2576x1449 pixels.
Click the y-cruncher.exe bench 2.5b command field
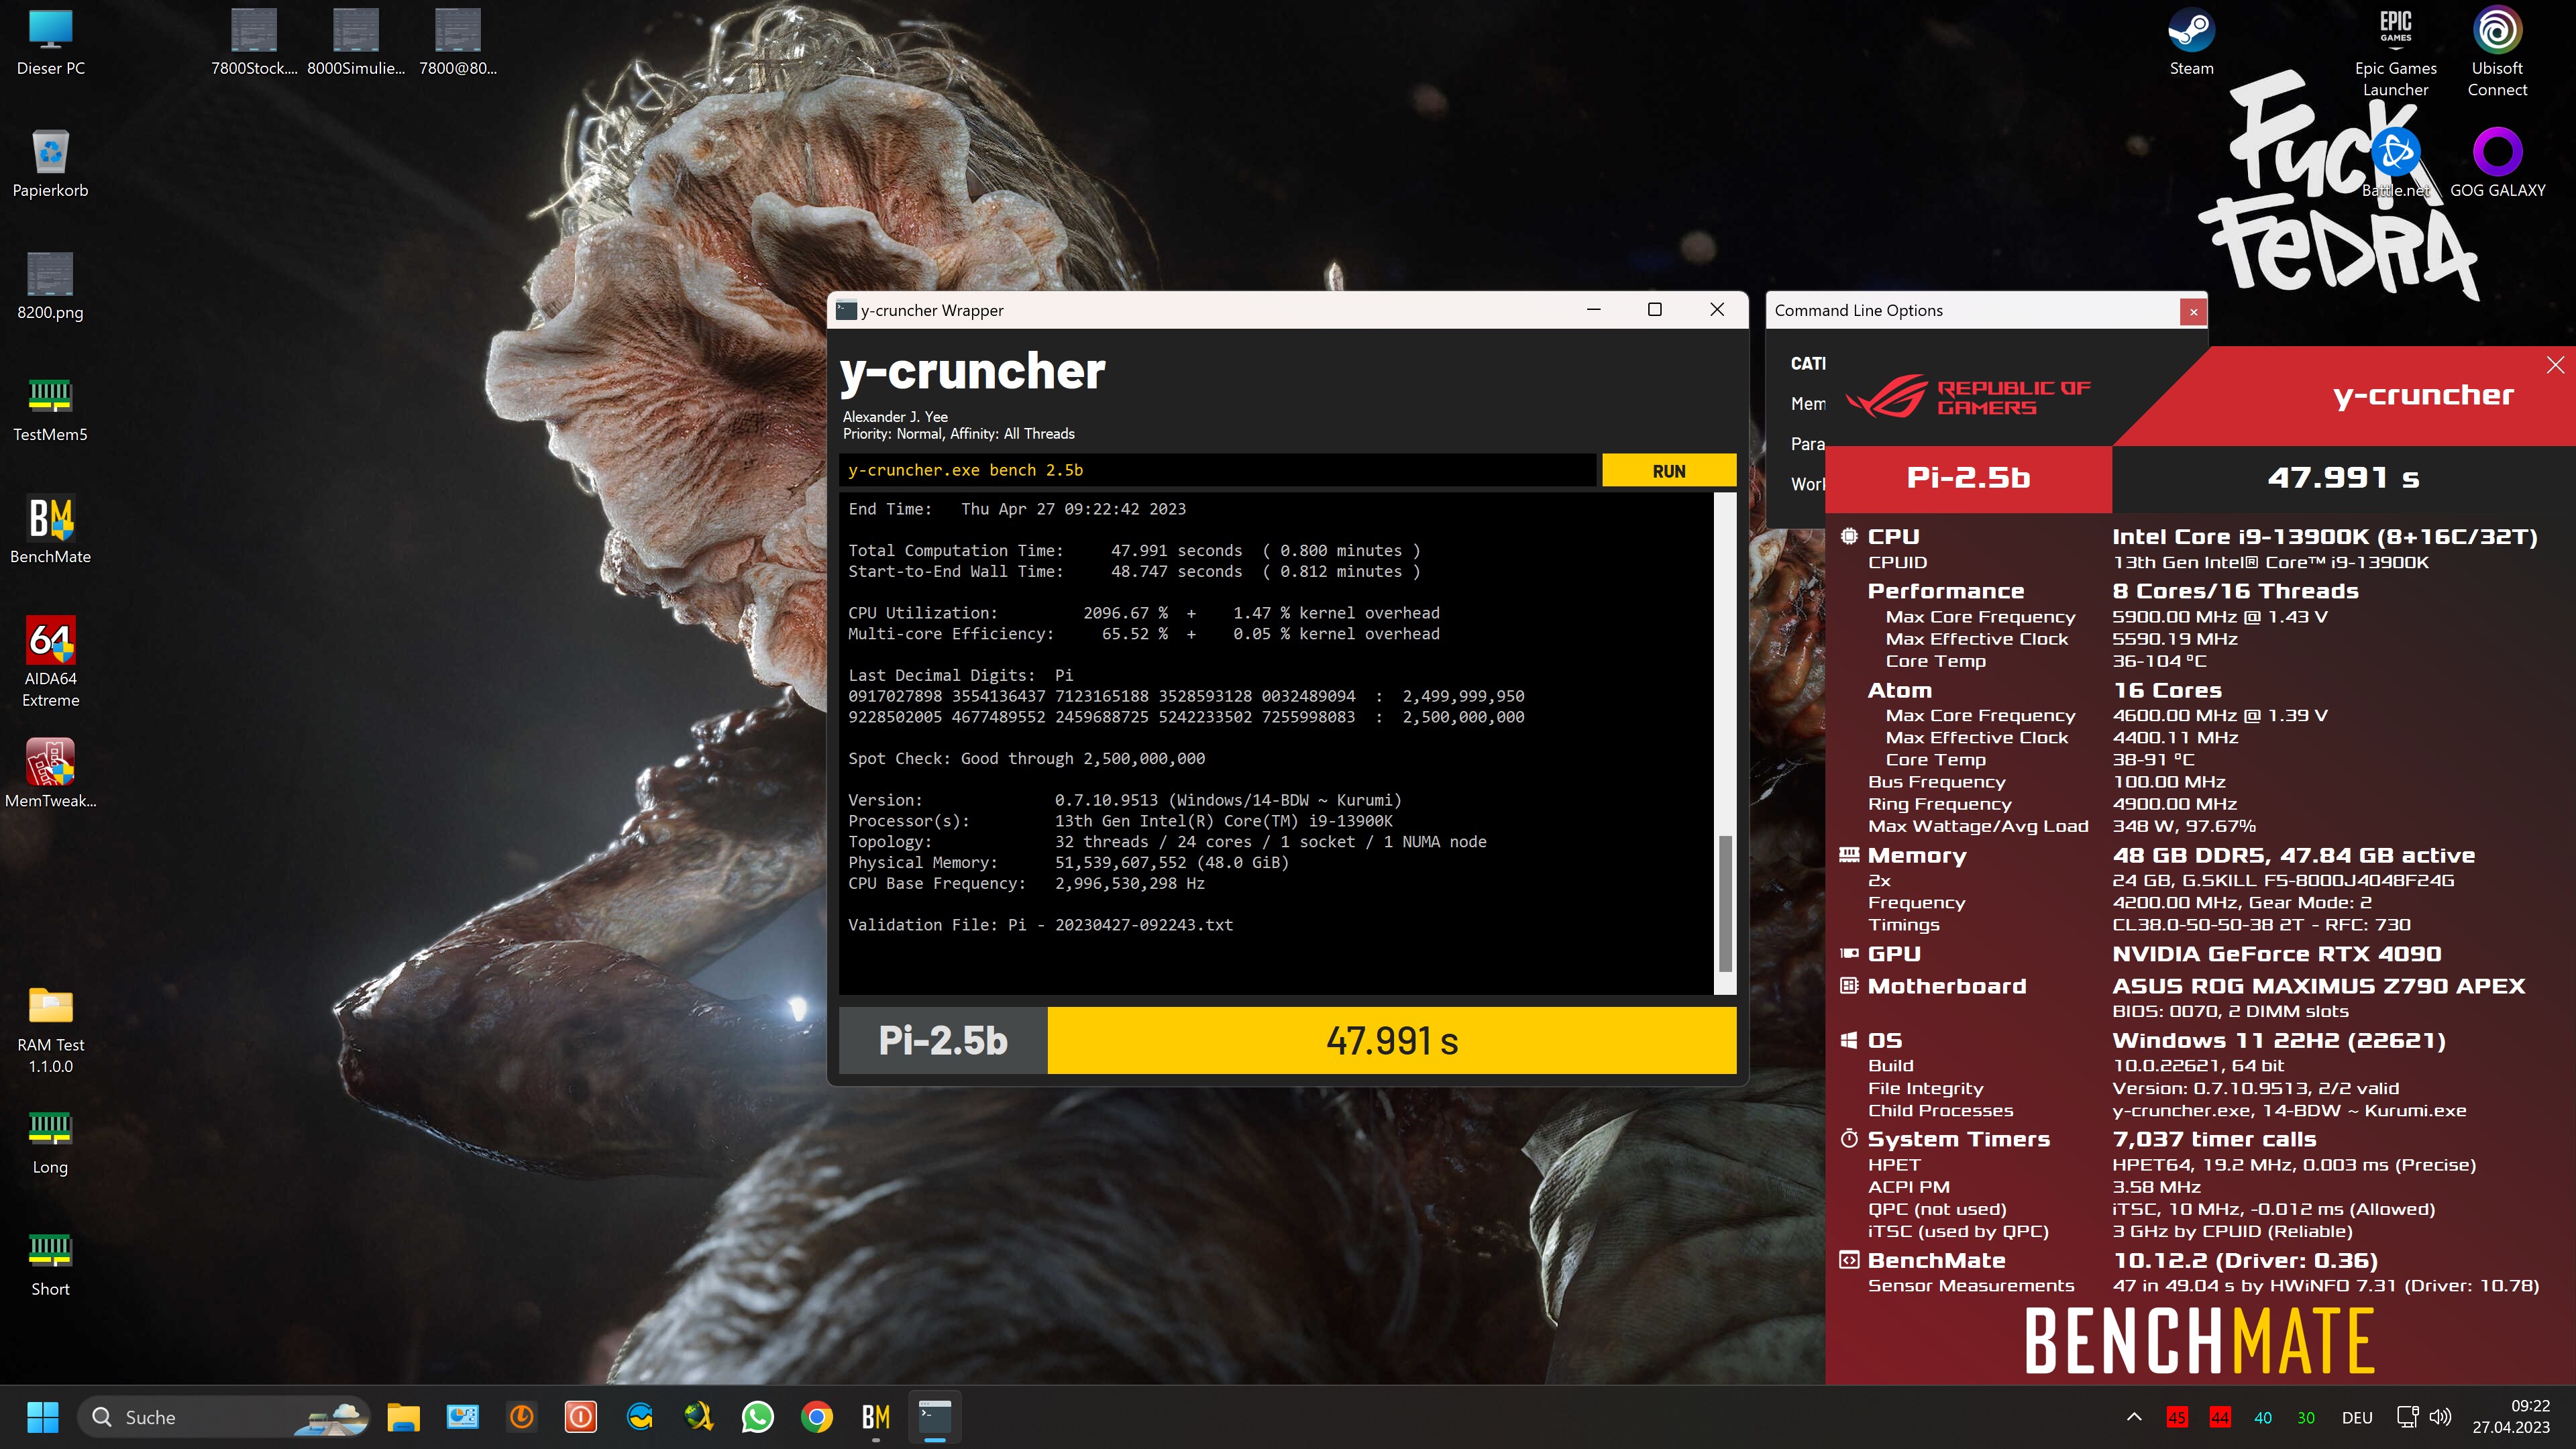coord(1217,470)
